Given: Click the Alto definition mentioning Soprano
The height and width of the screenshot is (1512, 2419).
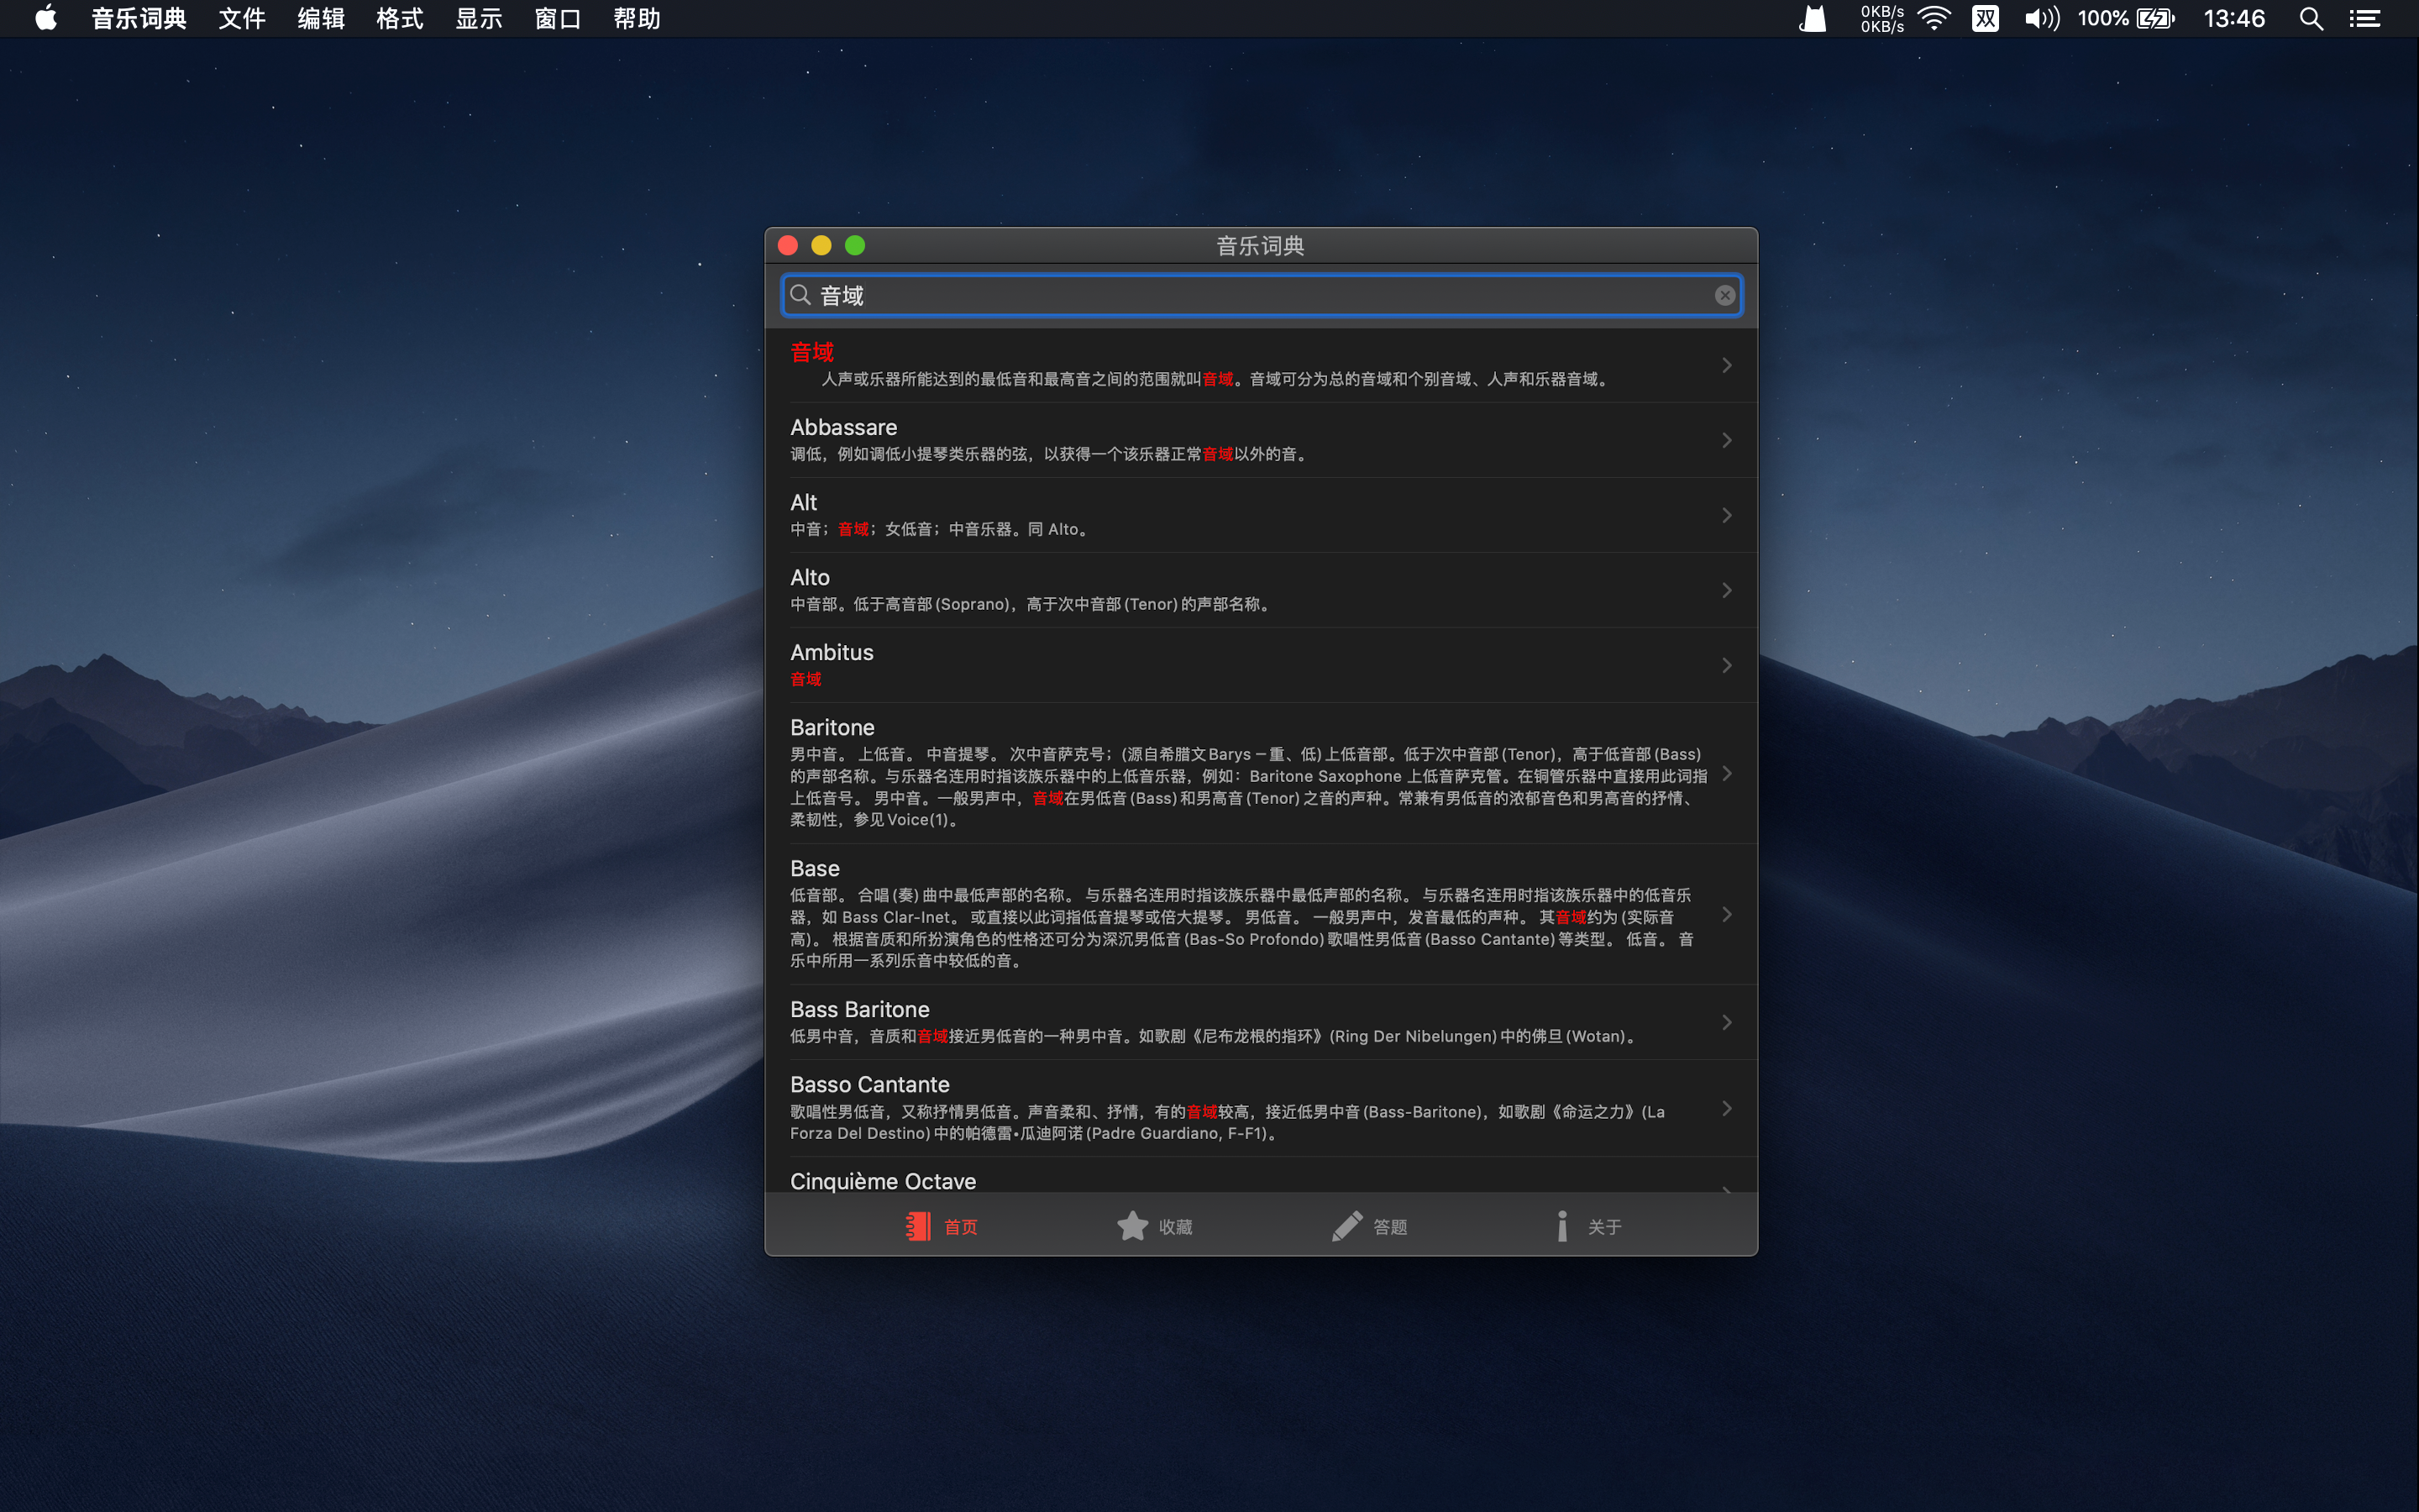Looking at the screenshot, I should coord(1032,604).
